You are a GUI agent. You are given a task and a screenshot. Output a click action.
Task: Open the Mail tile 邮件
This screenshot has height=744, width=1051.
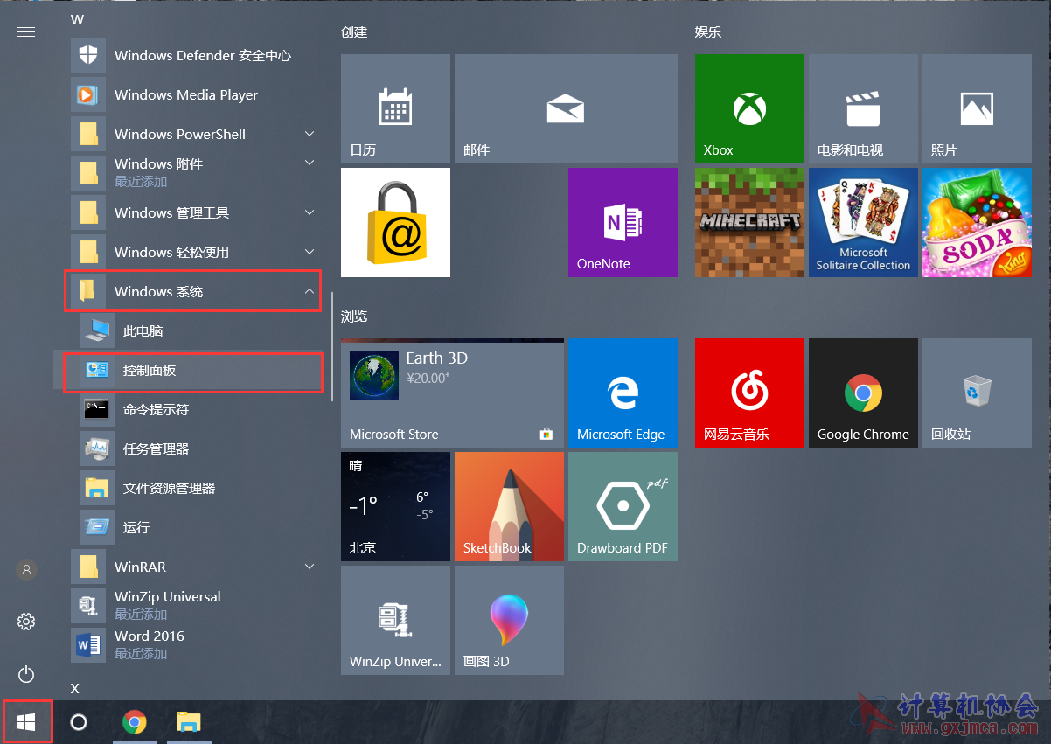(566, 108)
